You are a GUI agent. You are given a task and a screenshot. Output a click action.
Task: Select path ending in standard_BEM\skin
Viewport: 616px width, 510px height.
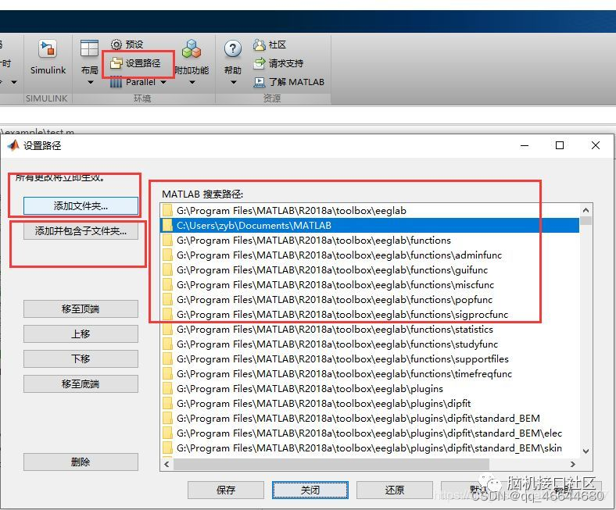(370, 448)
